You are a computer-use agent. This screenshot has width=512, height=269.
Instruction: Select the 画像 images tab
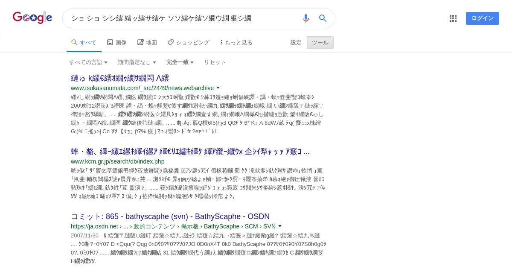click(117, 42)
